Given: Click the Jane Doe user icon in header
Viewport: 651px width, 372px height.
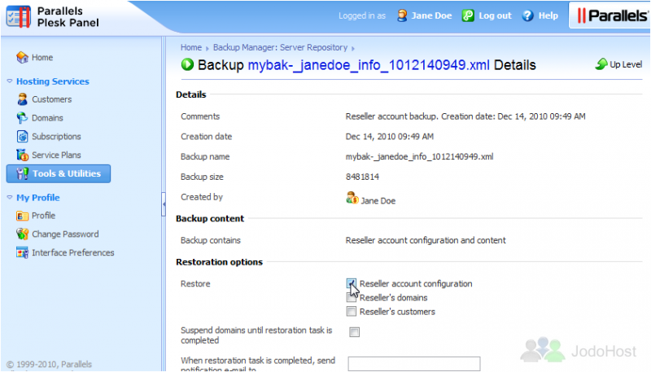Looking at the screenshot, I should pos(402,15).
